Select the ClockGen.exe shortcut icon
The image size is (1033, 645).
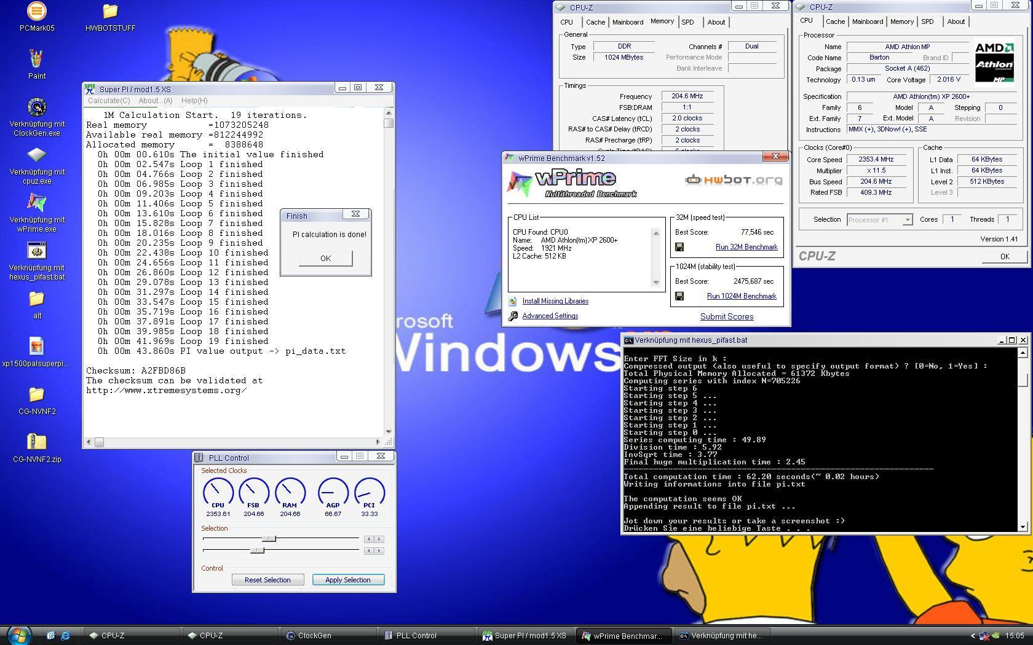click(x=37, y=107)
